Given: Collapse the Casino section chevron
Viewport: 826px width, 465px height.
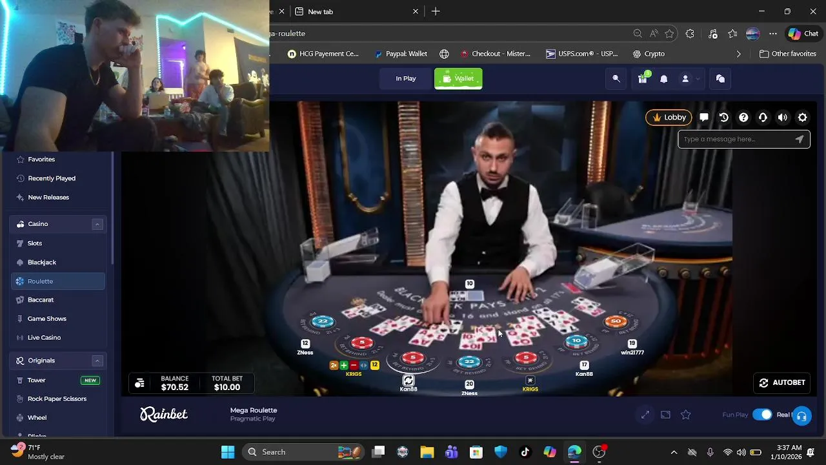Looking at the screenshot, I should point(97,224).
